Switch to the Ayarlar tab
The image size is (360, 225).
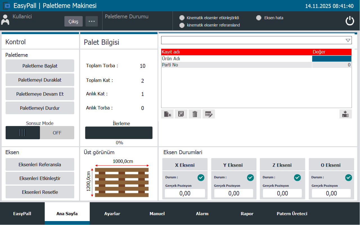112,214
